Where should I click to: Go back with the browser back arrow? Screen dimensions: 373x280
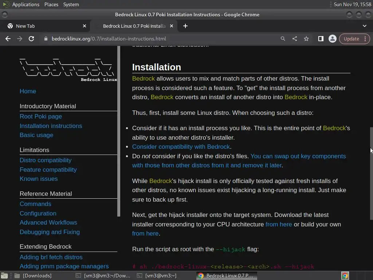(x=8, y=39)
